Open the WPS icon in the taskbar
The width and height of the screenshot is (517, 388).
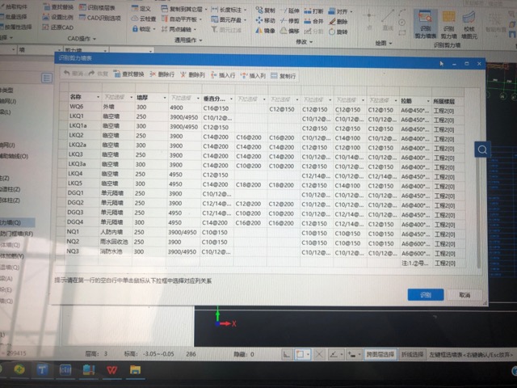pos(111,370)
